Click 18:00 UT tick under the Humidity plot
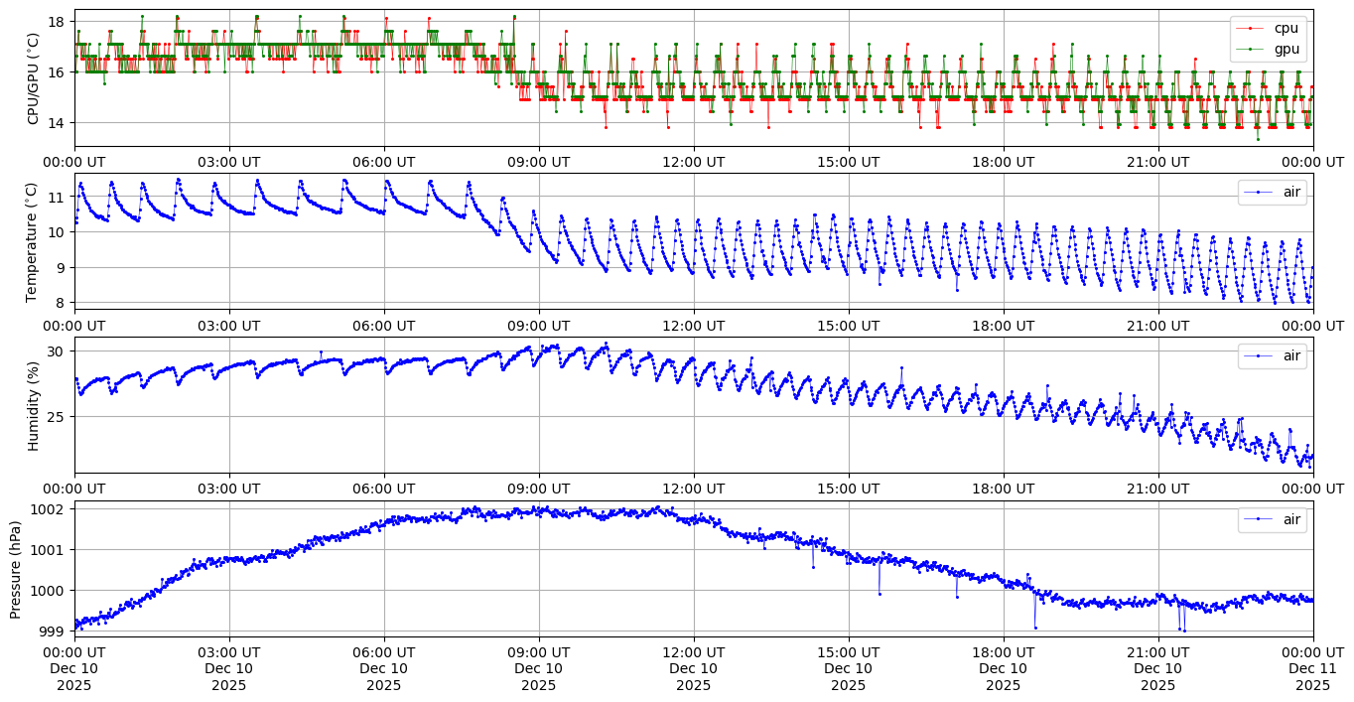Image resolution: width=1354 pixels, height=702 pixels. (1003, 489)
